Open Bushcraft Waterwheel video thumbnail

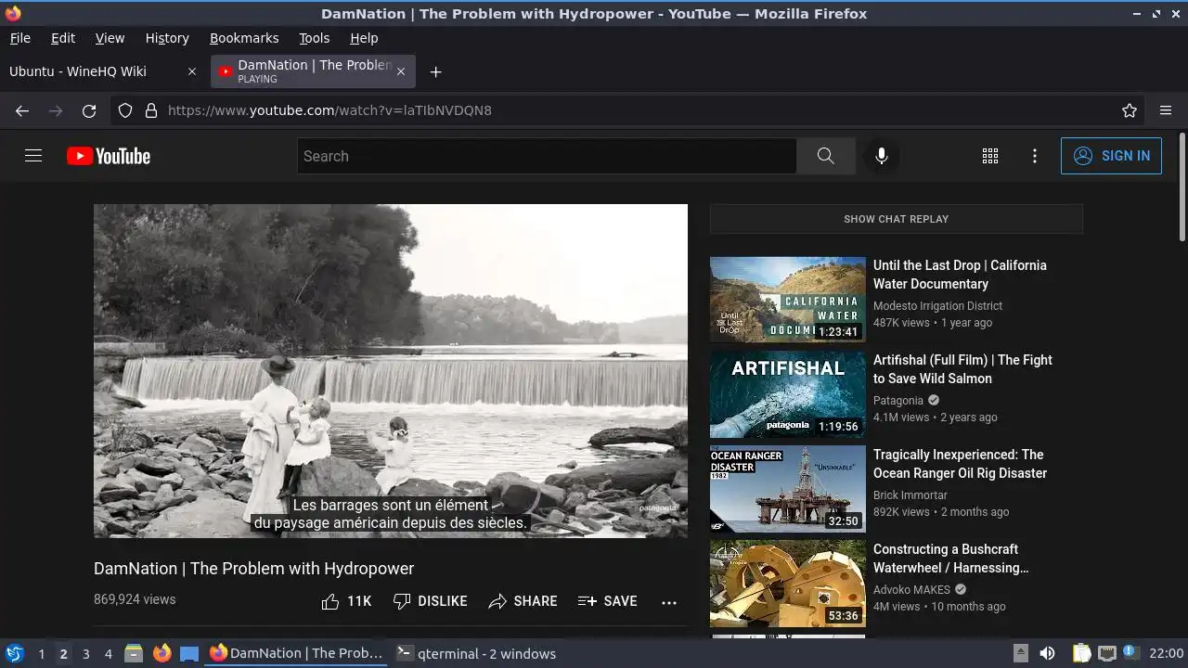pos(788,584)
